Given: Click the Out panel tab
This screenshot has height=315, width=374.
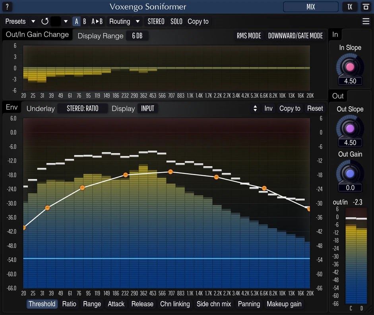Looking at the screenshot, I should [338, 96].
